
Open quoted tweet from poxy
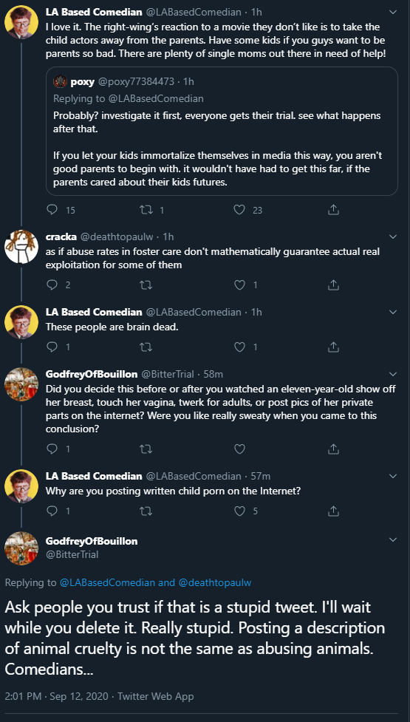click(222, 131)
